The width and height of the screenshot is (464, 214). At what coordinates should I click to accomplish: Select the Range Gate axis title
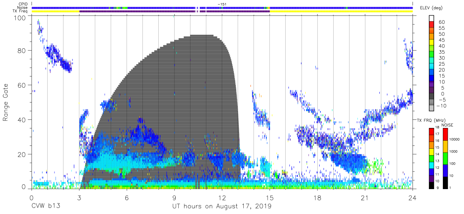click(6, 103)
